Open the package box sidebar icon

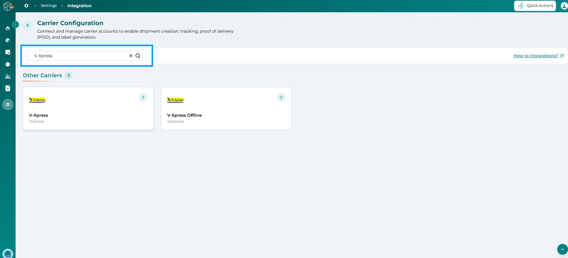(8, 40)
